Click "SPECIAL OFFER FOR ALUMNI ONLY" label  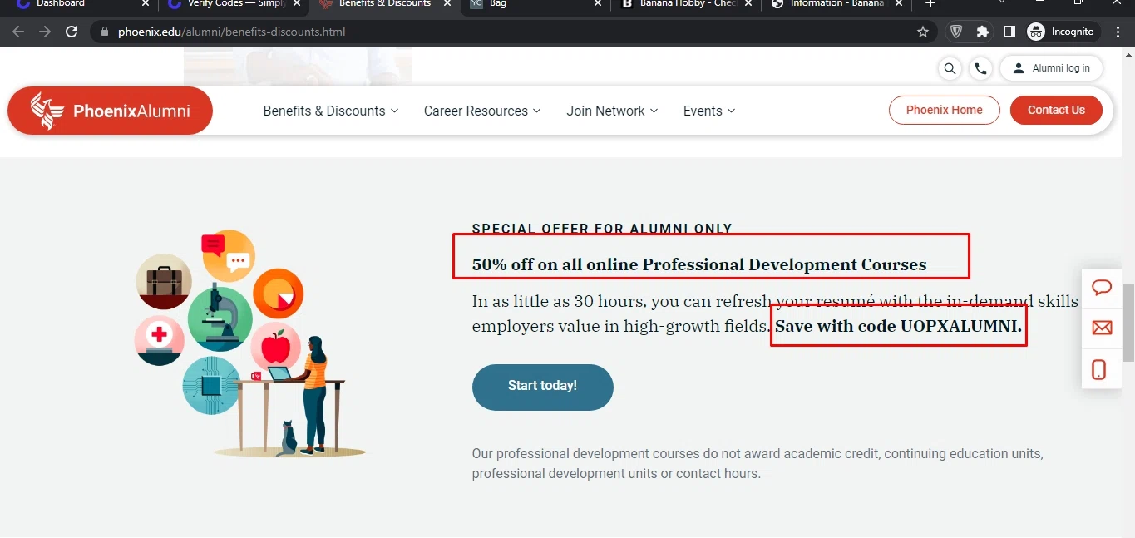pos(602,229)
